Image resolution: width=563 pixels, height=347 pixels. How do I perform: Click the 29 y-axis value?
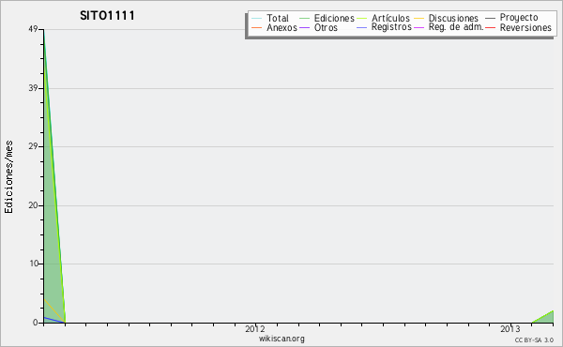pyautogui.click(x=33, y=146)
